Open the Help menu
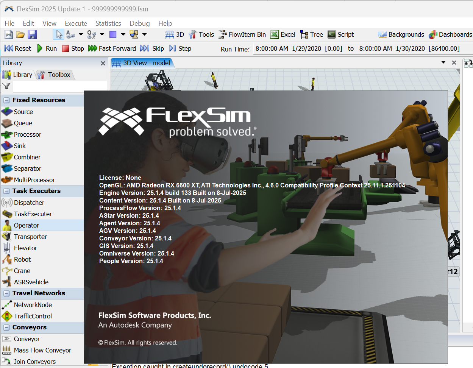This screenshot has width=473, height=368. pyautogui.click(x=165, y=23)
